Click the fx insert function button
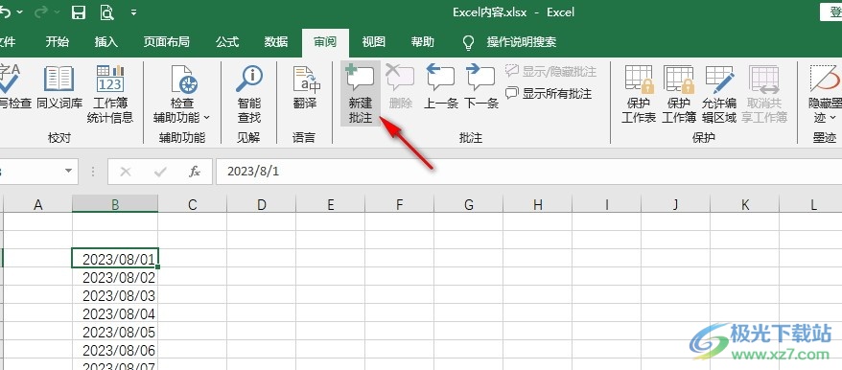Screen dimensions: 842x370 (195, 172)
